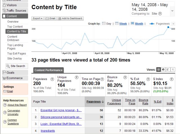Image resolution: width=180 pixels, height=134 pixels.
Task: Click help icon for $ Index summary
Action: (172, 79)
